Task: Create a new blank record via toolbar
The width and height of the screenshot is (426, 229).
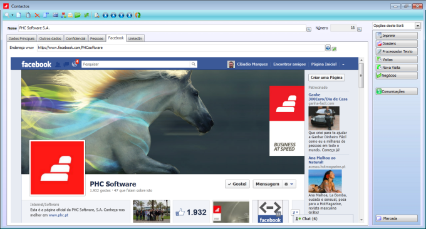Action: point(19,15)
